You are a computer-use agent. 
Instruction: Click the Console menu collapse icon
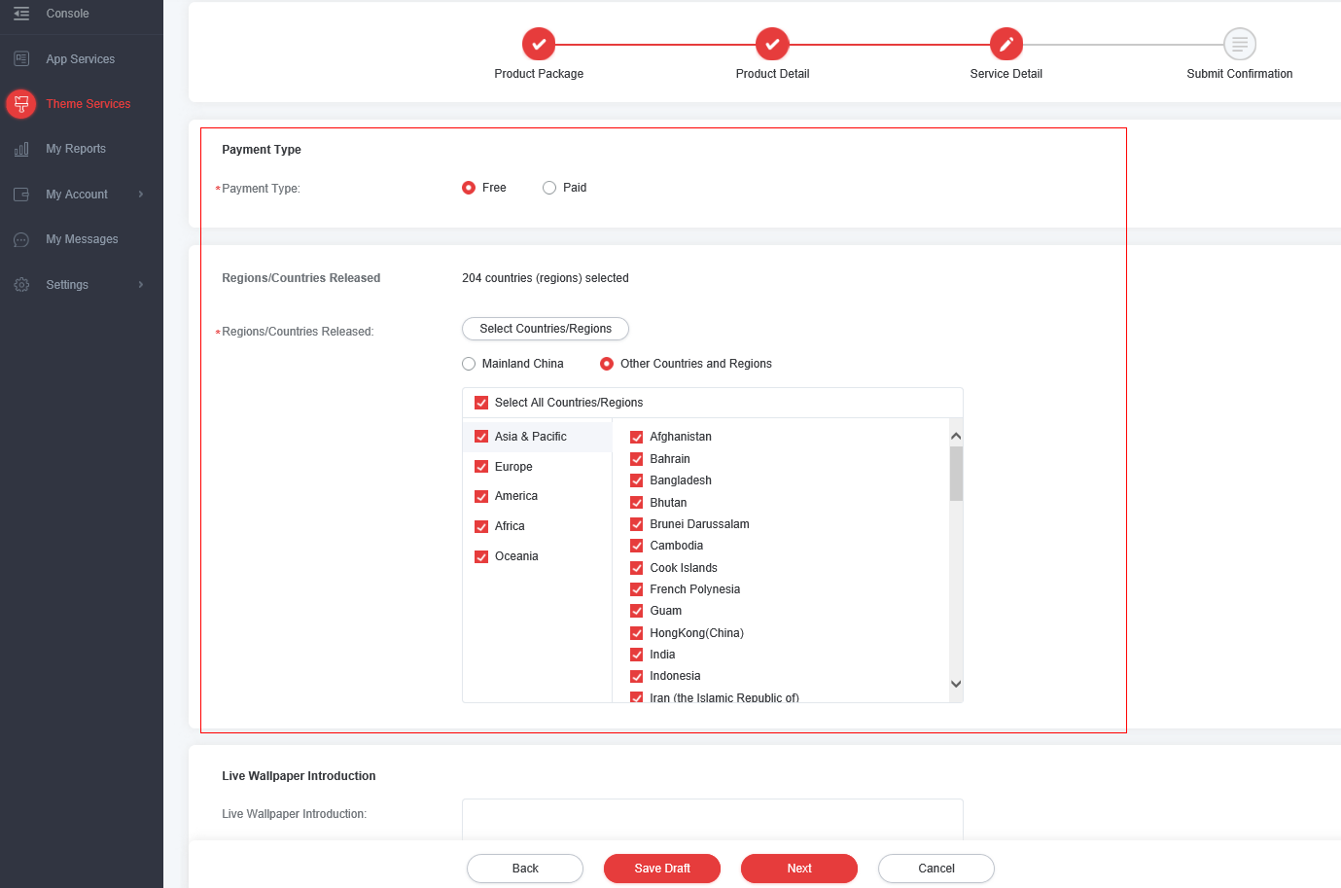[21, 14]
